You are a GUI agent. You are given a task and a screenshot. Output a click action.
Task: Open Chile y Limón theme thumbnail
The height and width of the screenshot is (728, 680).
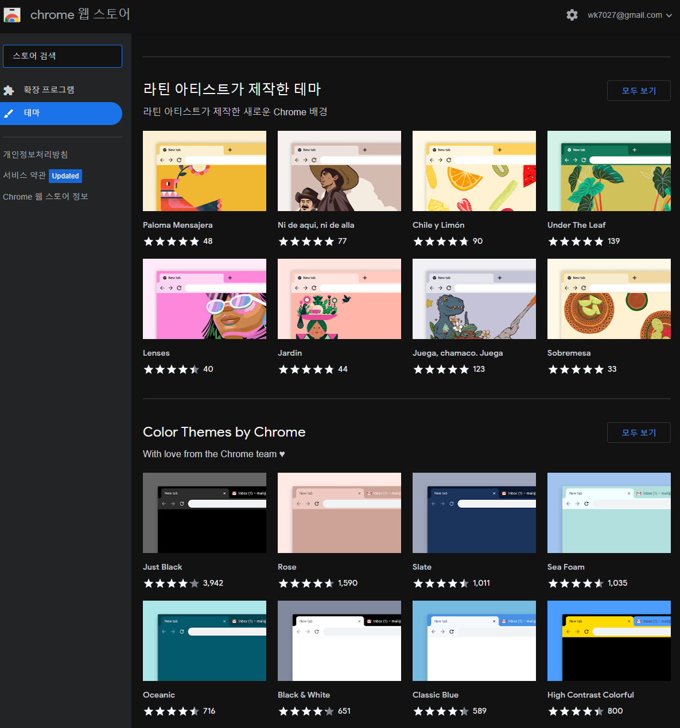click(x=474, y=171)
